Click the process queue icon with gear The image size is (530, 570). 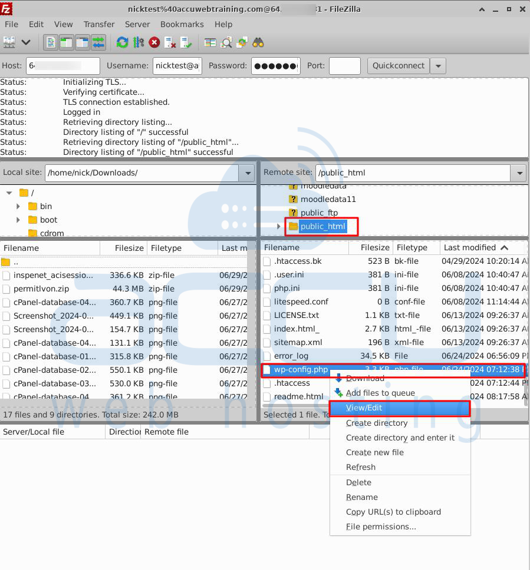coord(139,42)
